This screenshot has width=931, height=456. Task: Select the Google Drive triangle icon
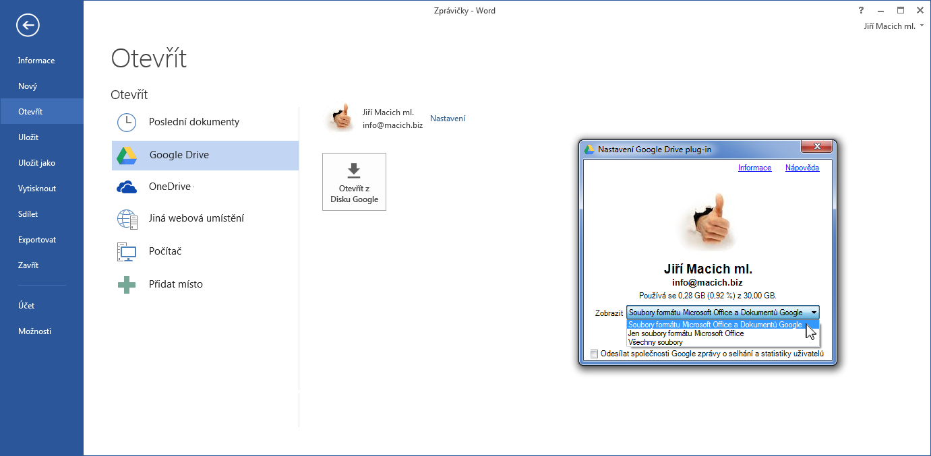pos(127,155)
